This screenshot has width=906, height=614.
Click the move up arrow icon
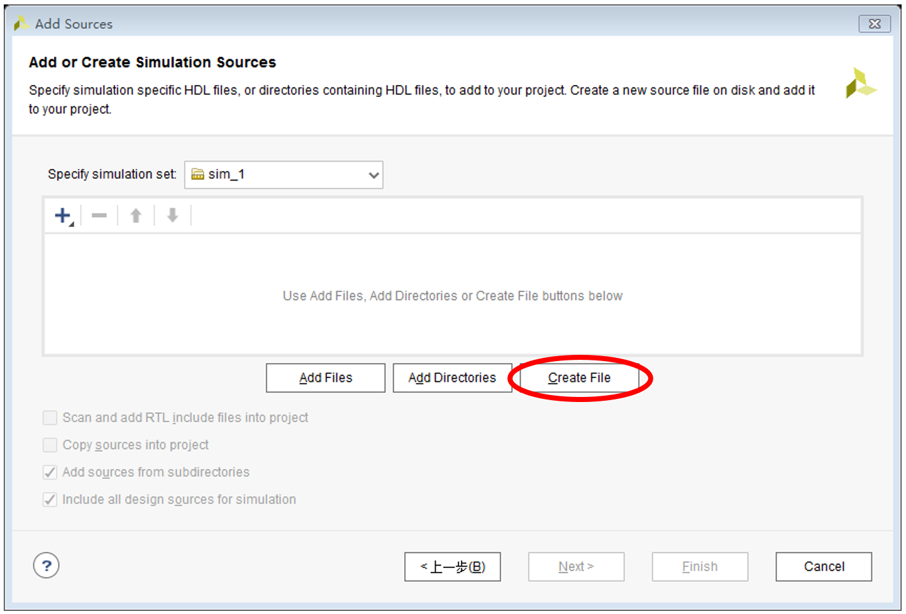point(136,216)
